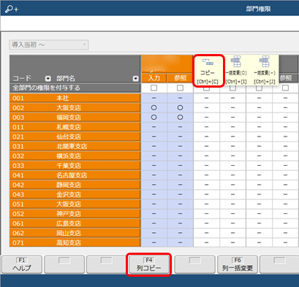This screenshot has width=299, height=287.
Task: Select the 052 神戸支店 department row
Action: click(75, 214)
